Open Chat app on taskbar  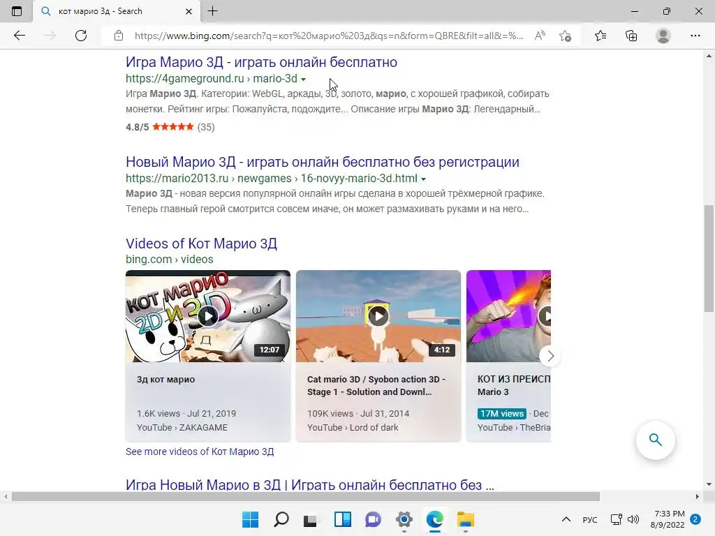(373, 519)
